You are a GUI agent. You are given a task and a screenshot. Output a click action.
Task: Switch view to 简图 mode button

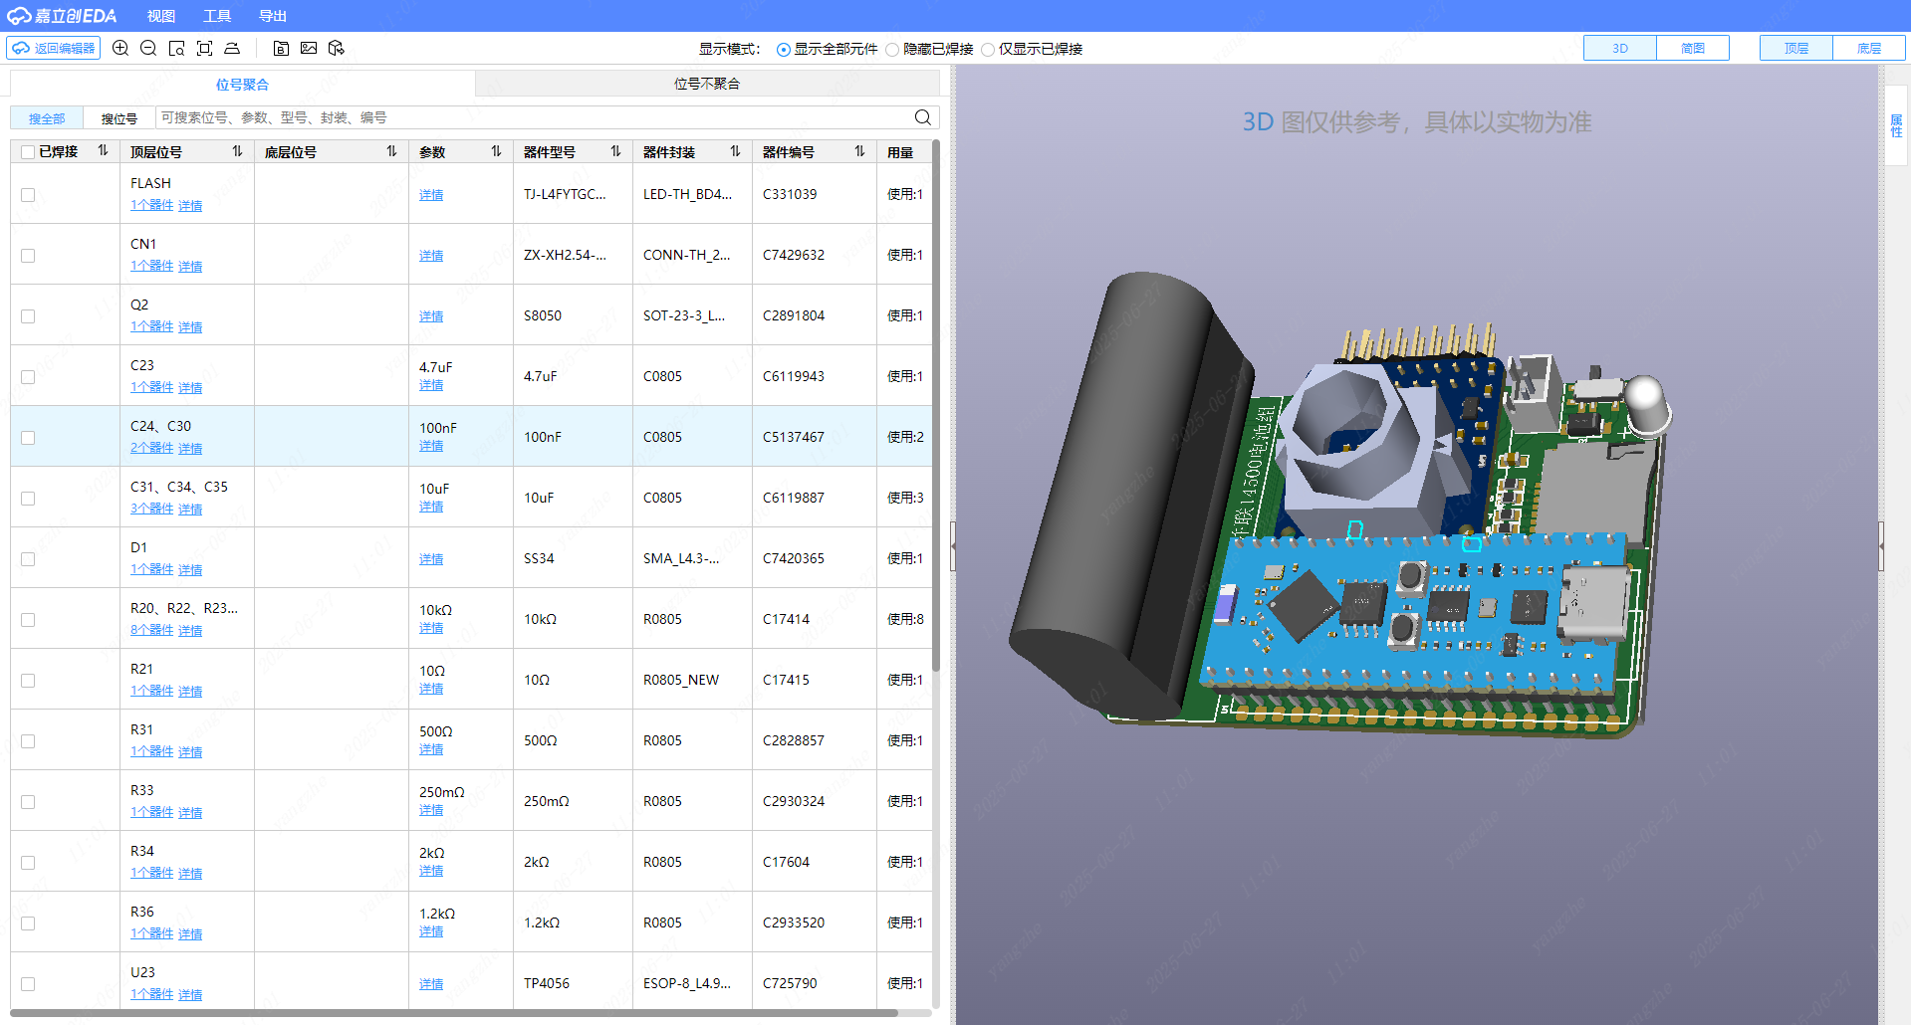pos(1693,48)
